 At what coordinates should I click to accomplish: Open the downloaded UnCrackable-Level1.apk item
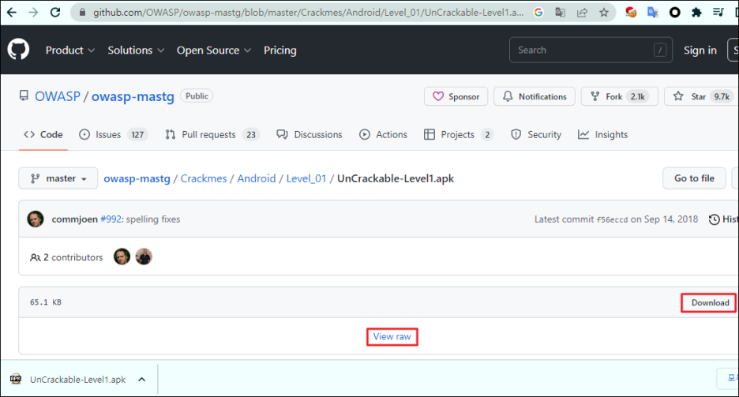(x=77, y=380)
